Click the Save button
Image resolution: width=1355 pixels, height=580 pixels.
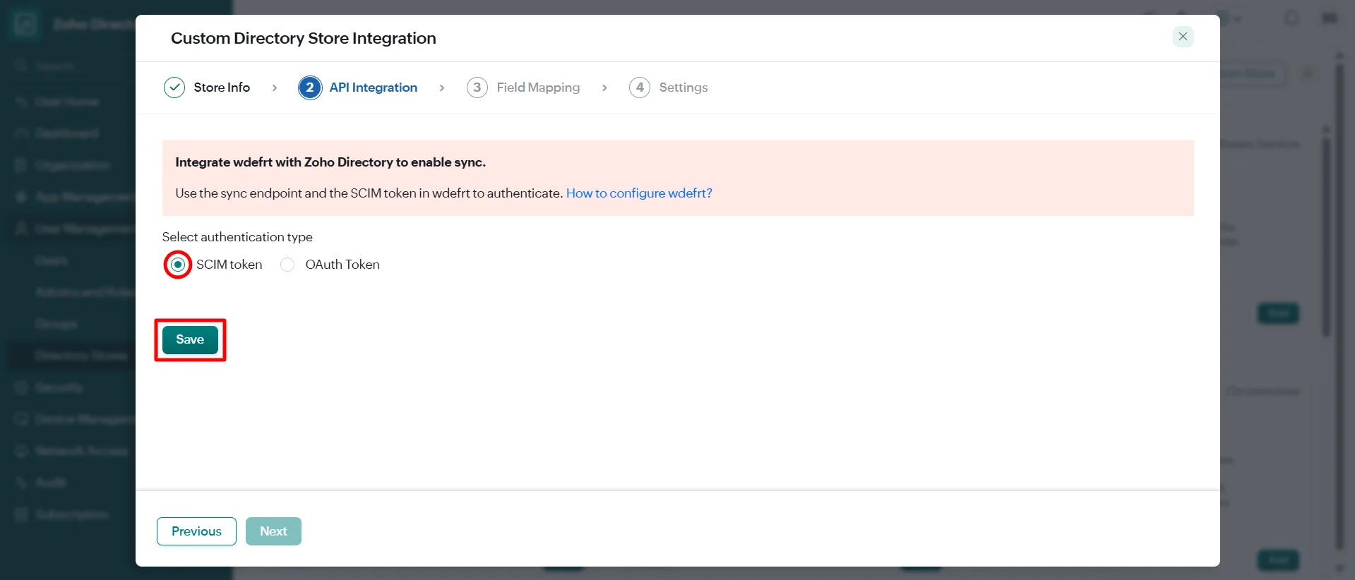click(190, 339)
